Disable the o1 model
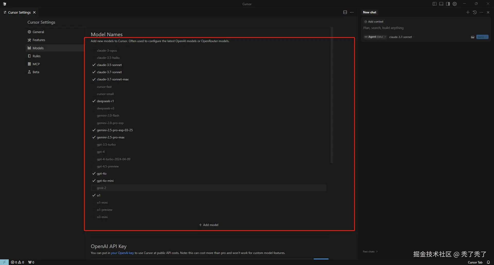Image resolution: width=494 pixels, height=265 pixels. (x=94, y=195)
